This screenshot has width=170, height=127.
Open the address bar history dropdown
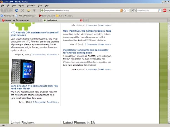[128, 11]
